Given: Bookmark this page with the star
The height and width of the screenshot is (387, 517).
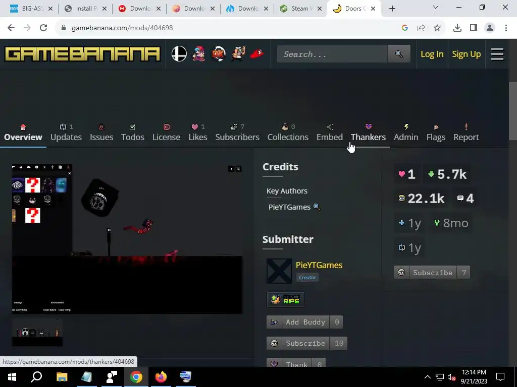Looking at the screenshot, I should click(437, 28).
